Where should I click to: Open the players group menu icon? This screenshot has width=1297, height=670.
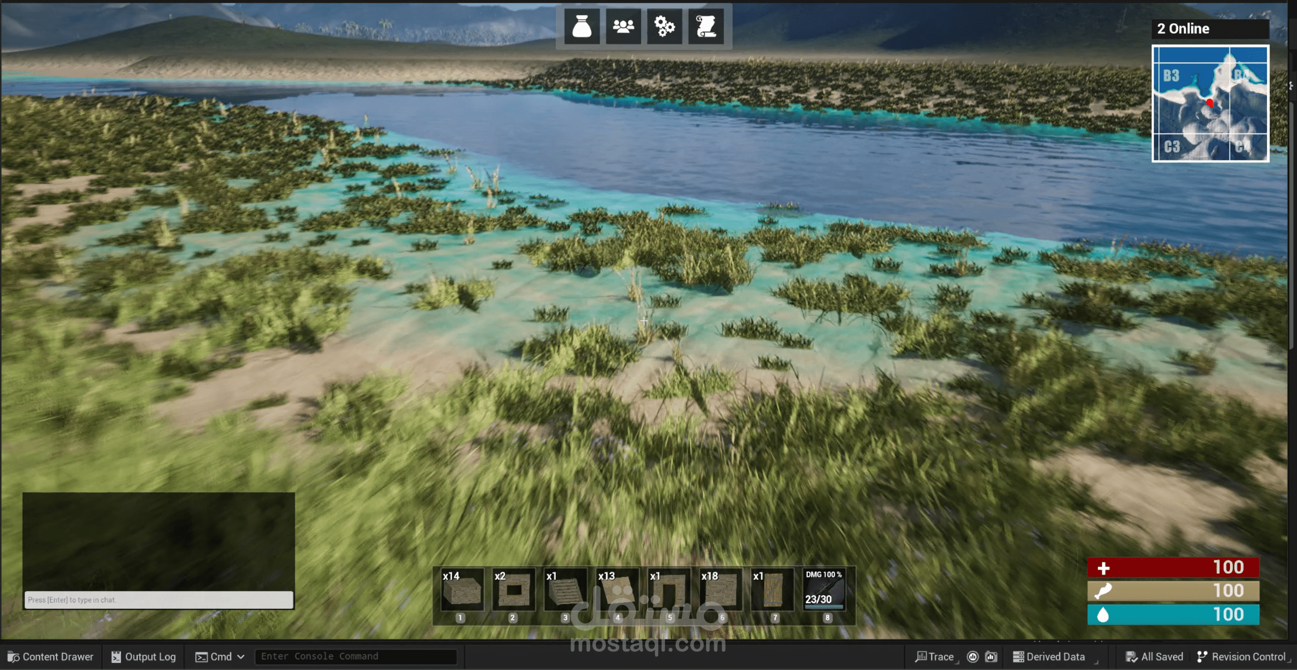point(623,26)
